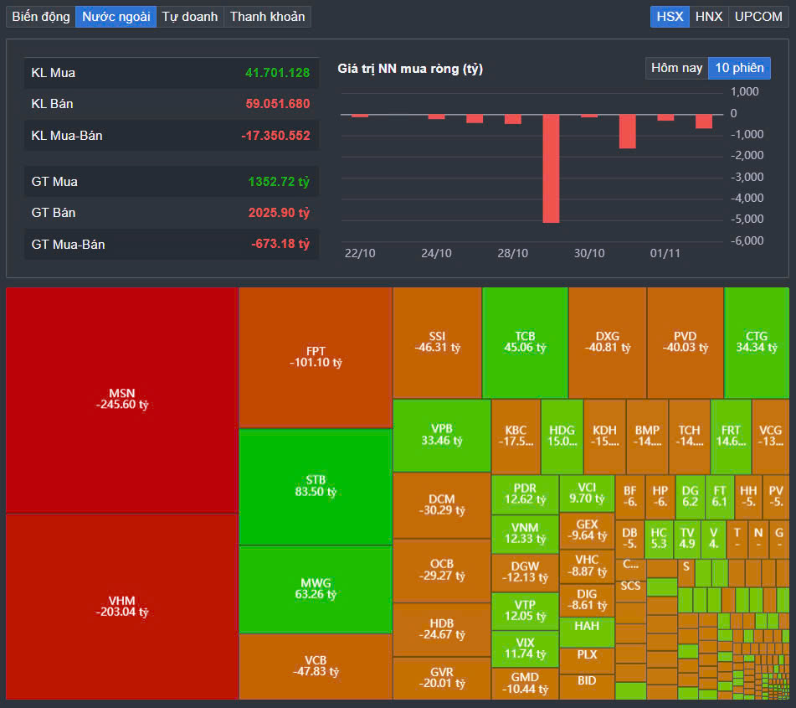Screen dimensions: 796x708
Task: Click the 28/10 date axis label
Action: 513,253
